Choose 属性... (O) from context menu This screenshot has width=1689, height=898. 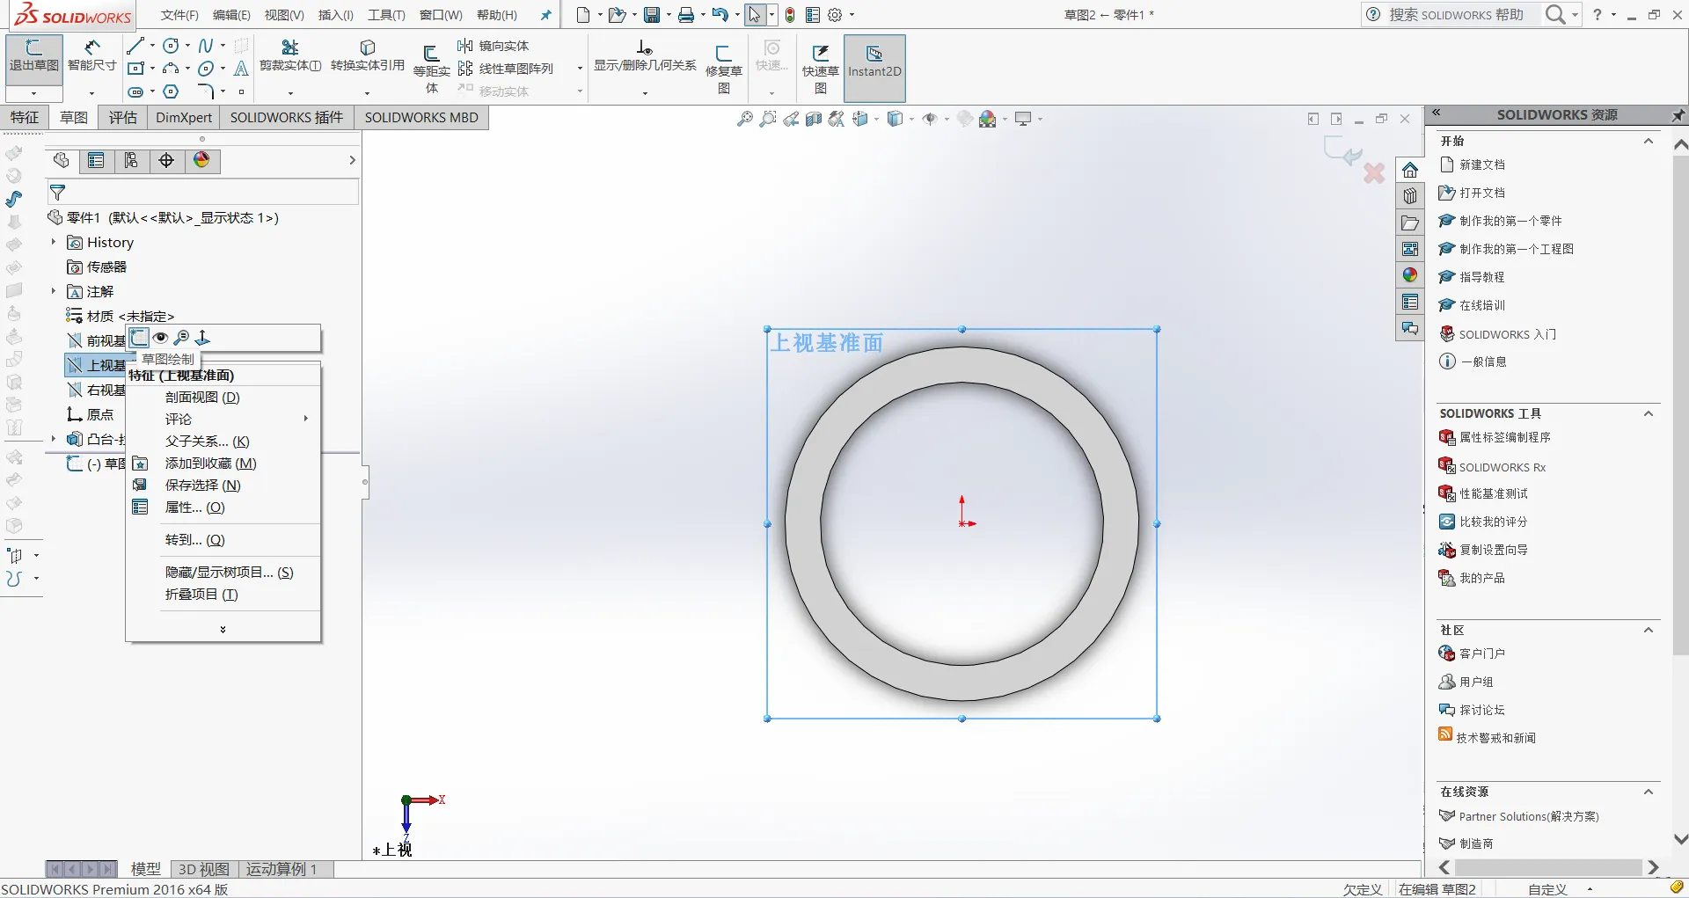point(194,507)
